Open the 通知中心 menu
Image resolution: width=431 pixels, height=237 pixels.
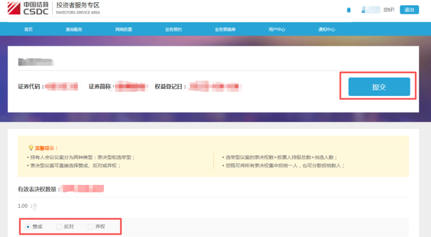(326, 29)
